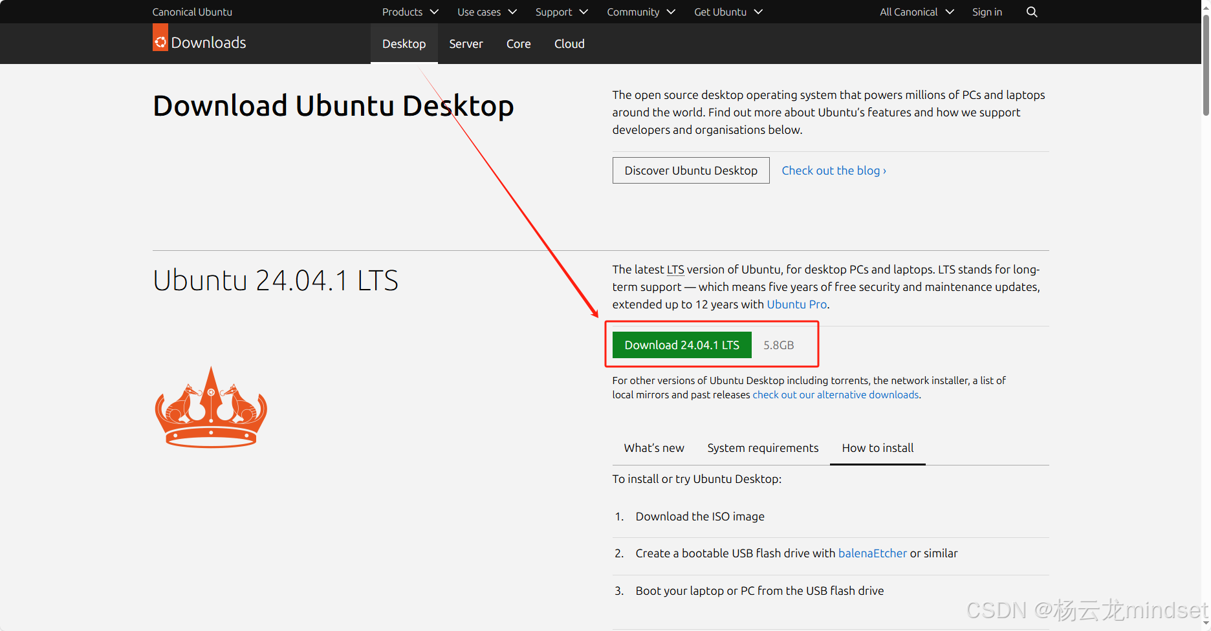Open the Support dropdown
The width and height of the screenshot is (1211, 631).
554,12
